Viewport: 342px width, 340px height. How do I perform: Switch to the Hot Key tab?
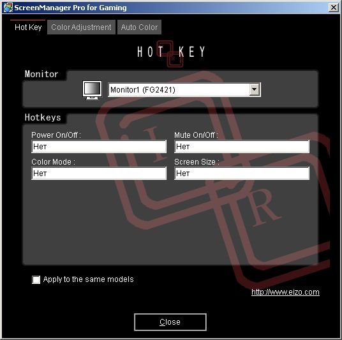coord(28,27)
